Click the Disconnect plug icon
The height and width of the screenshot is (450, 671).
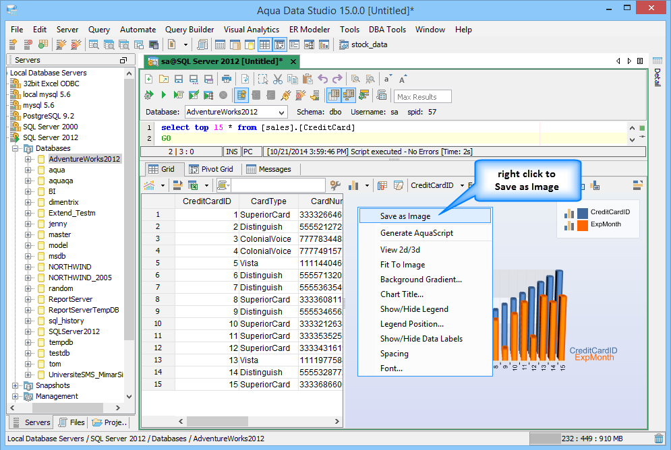tap(300, 95)
